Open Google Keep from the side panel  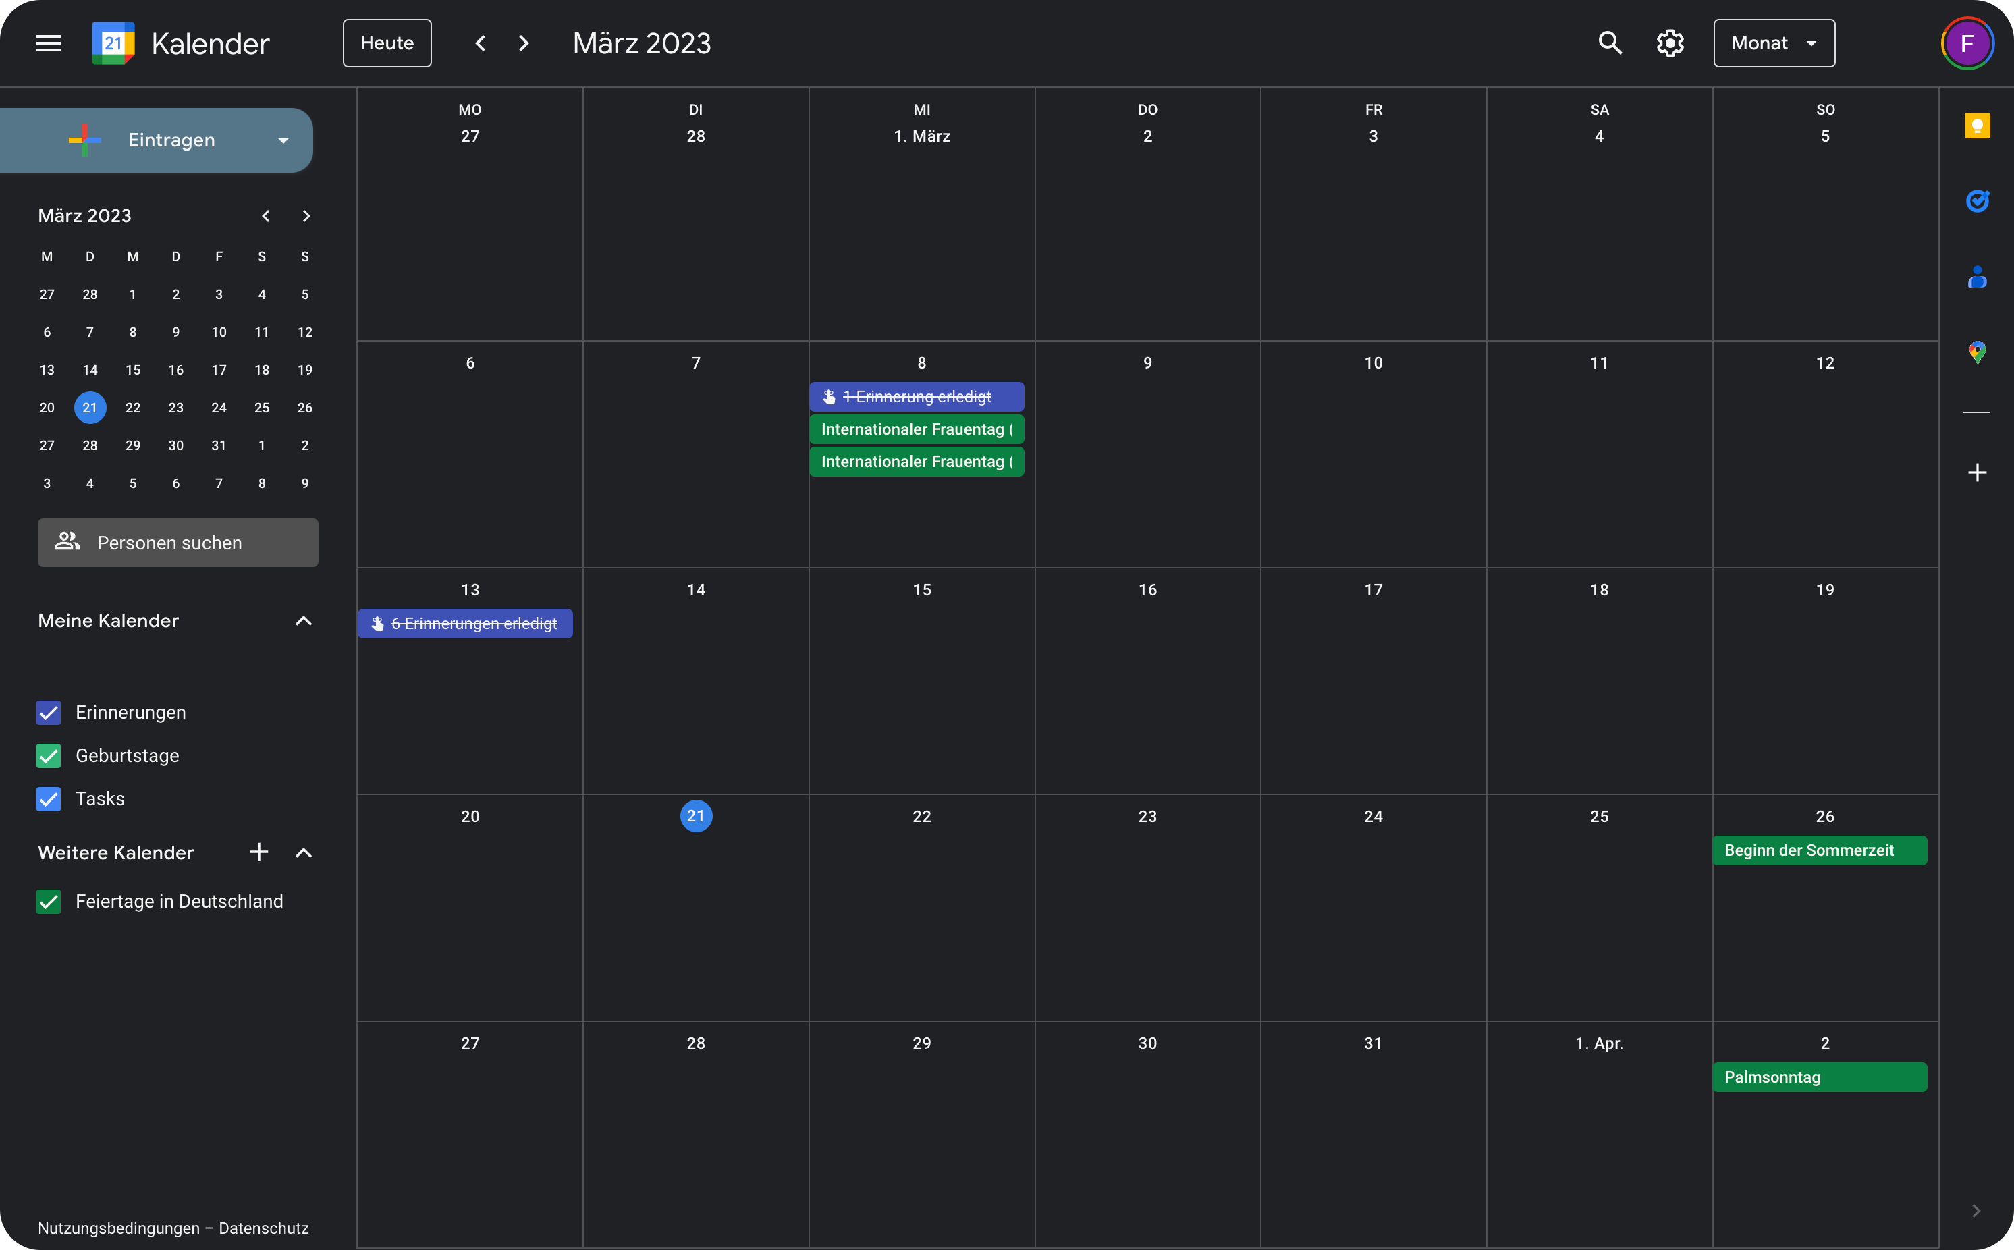point(1976,126)
